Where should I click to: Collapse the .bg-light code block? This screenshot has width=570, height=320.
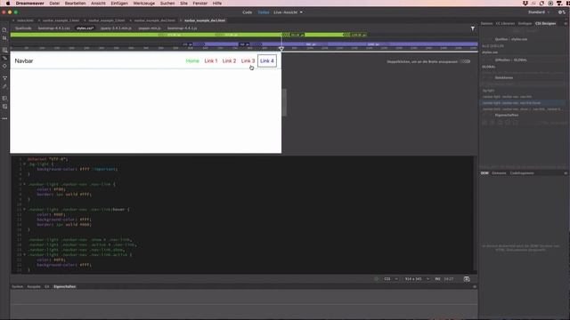(x=24, y=164)
